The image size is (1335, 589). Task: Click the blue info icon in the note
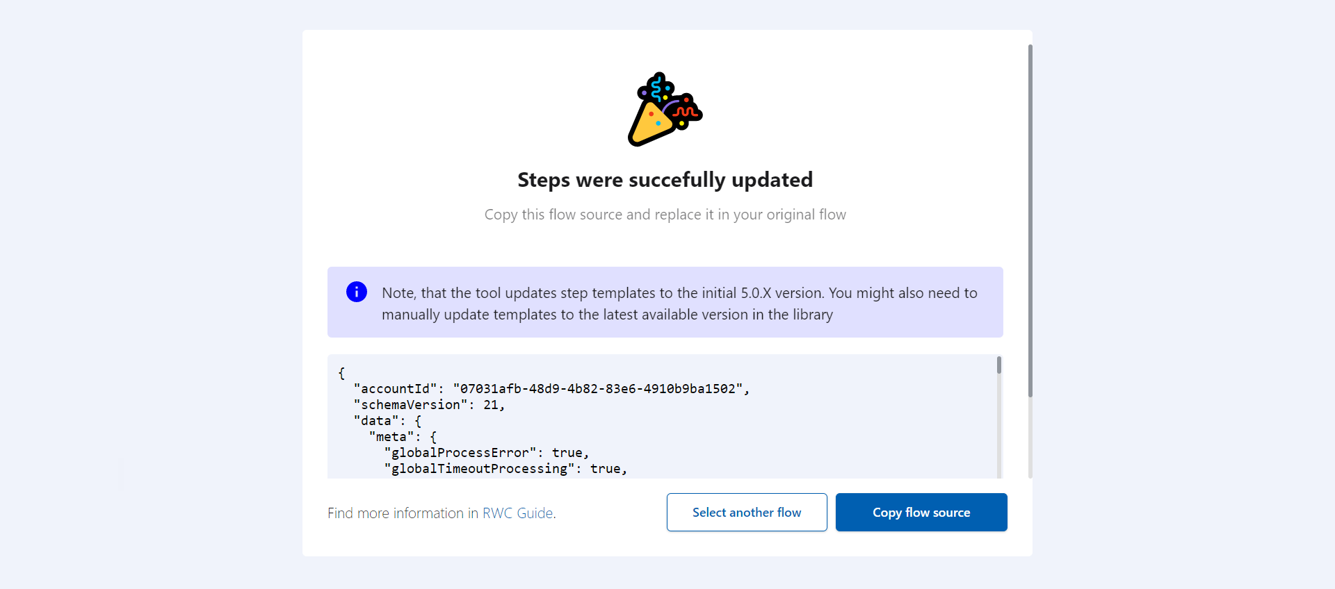(357, 292)
